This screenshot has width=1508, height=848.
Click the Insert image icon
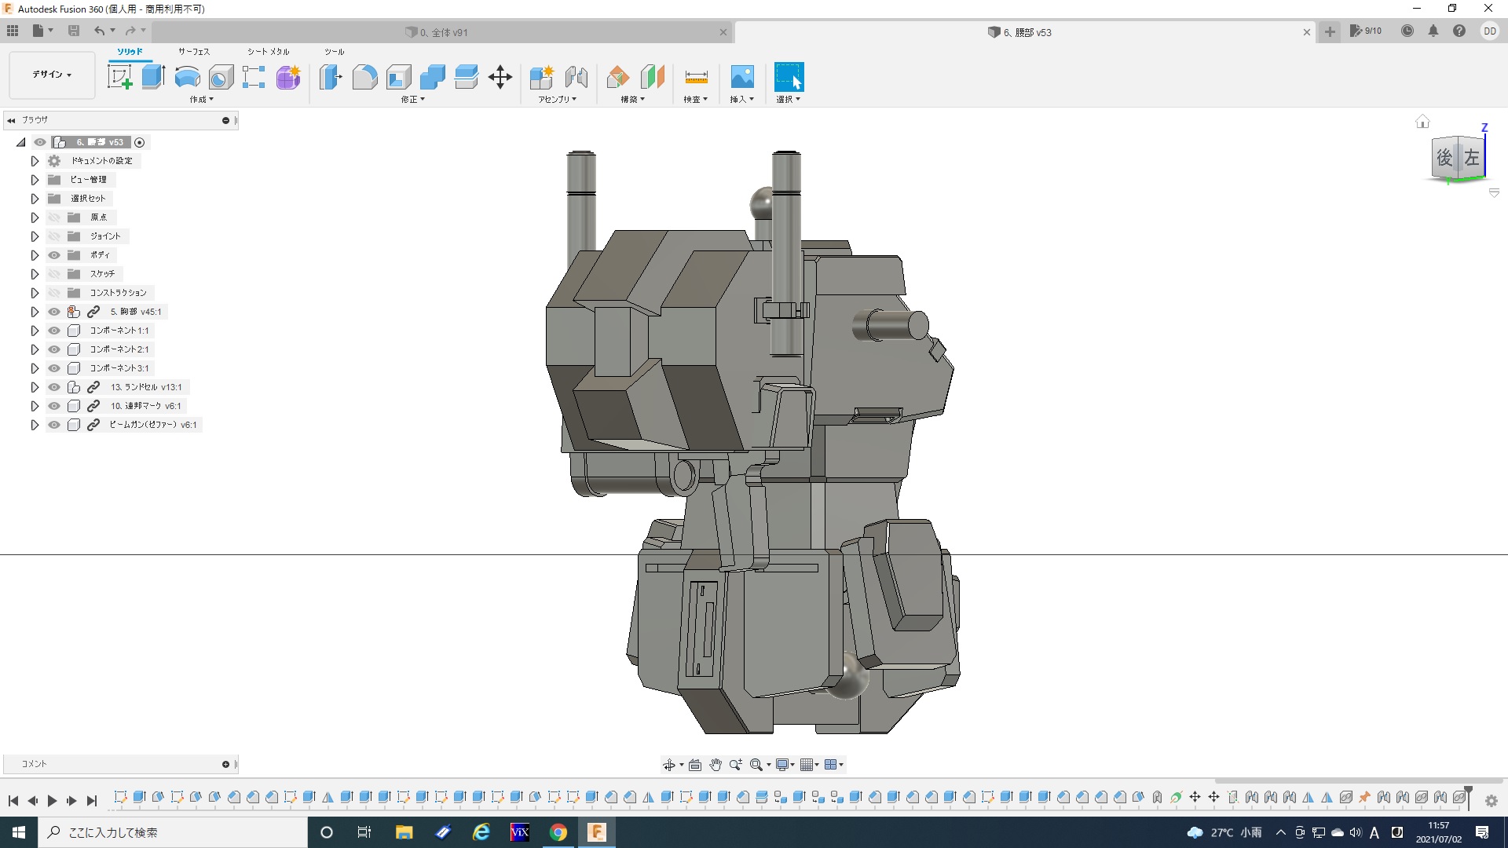click(741, 77)
